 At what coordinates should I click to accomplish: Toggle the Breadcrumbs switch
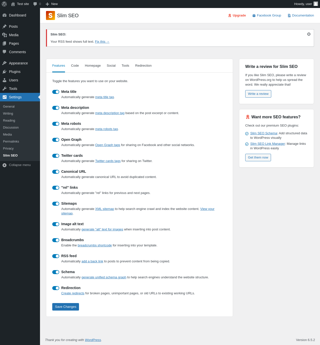(x=56, y=240)
